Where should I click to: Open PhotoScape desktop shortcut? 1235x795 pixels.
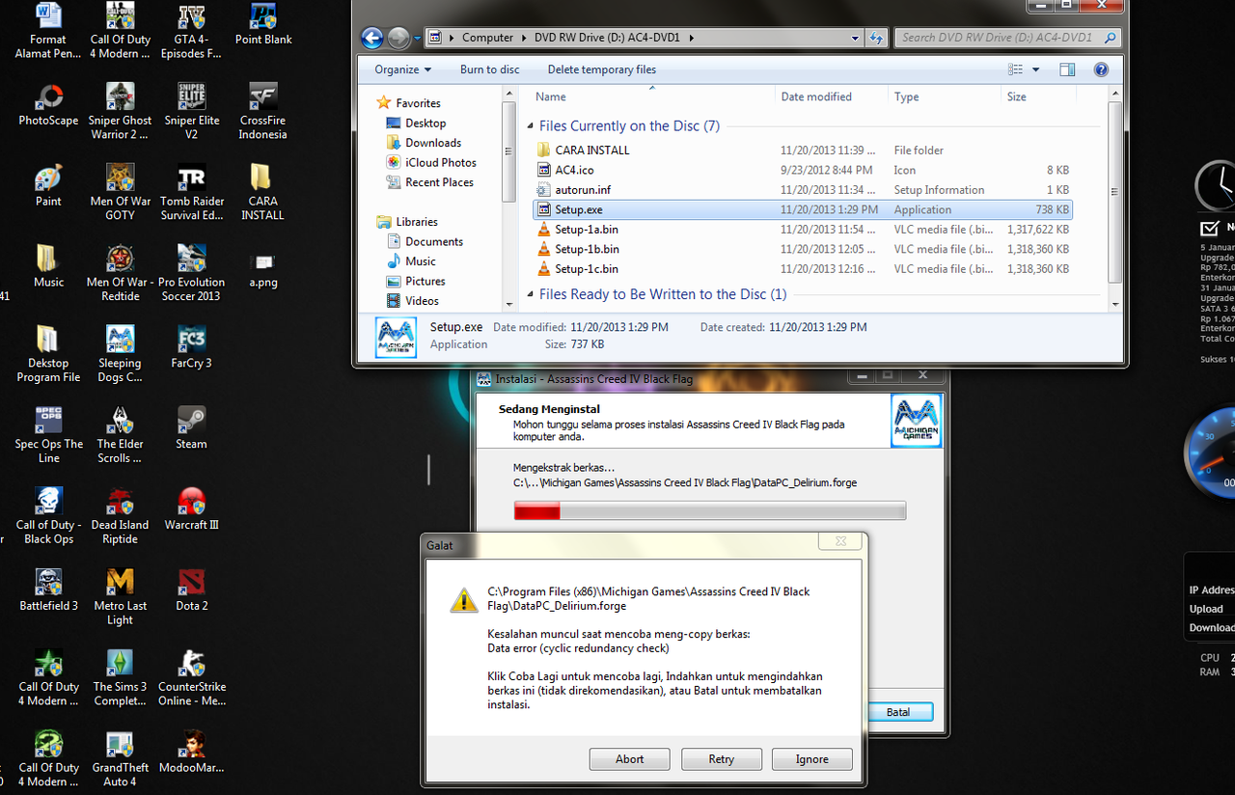48,105
